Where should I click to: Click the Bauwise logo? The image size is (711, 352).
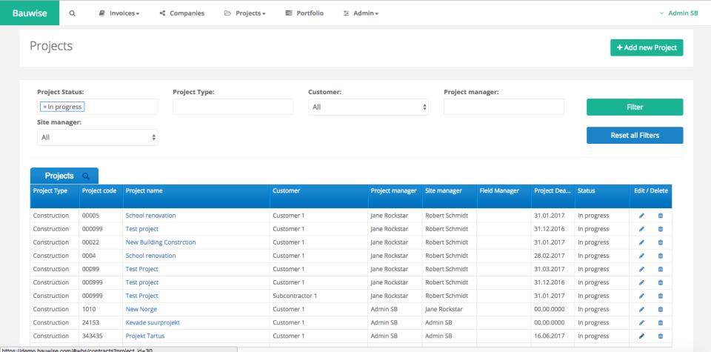click(30, 13)
